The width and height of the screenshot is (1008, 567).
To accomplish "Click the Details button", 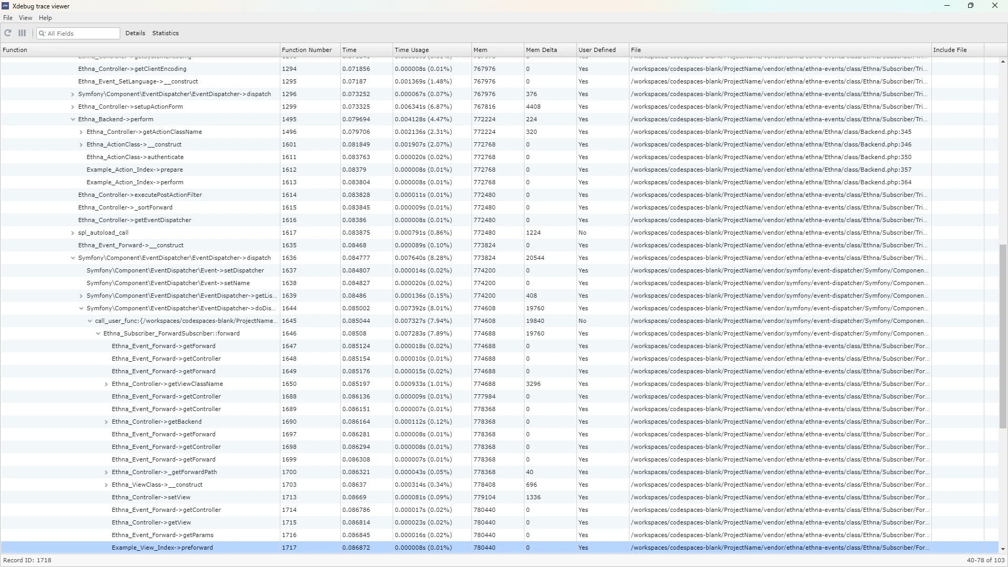I will pyautogui.click(x=135, y=33).
